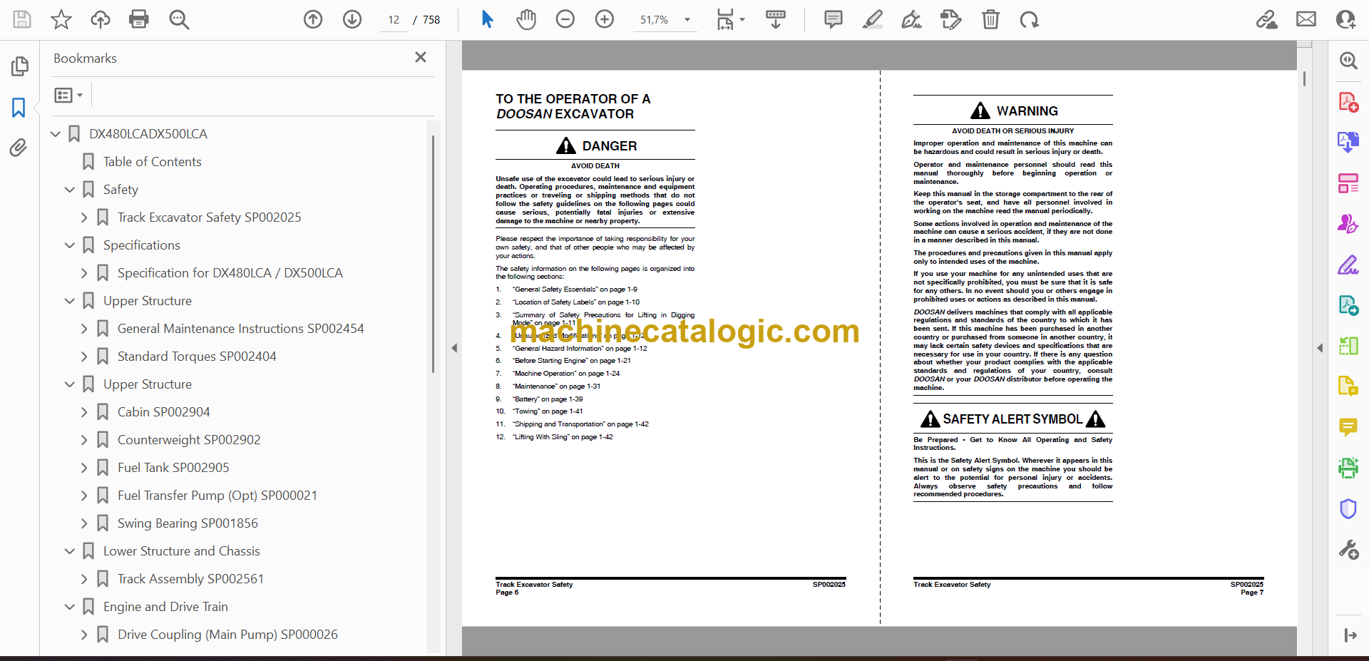Expand Cabin SP002904 bookmark
The height and width of the screenshot is (661, 1369).
pyautogui.click(x=84, y=412)
